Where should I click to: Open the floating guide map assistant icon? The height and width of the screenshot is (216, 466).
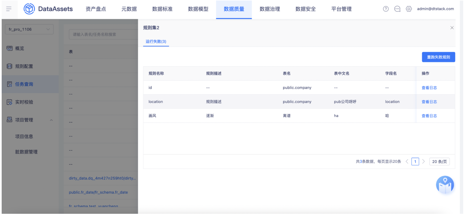[x=445, y=185]
